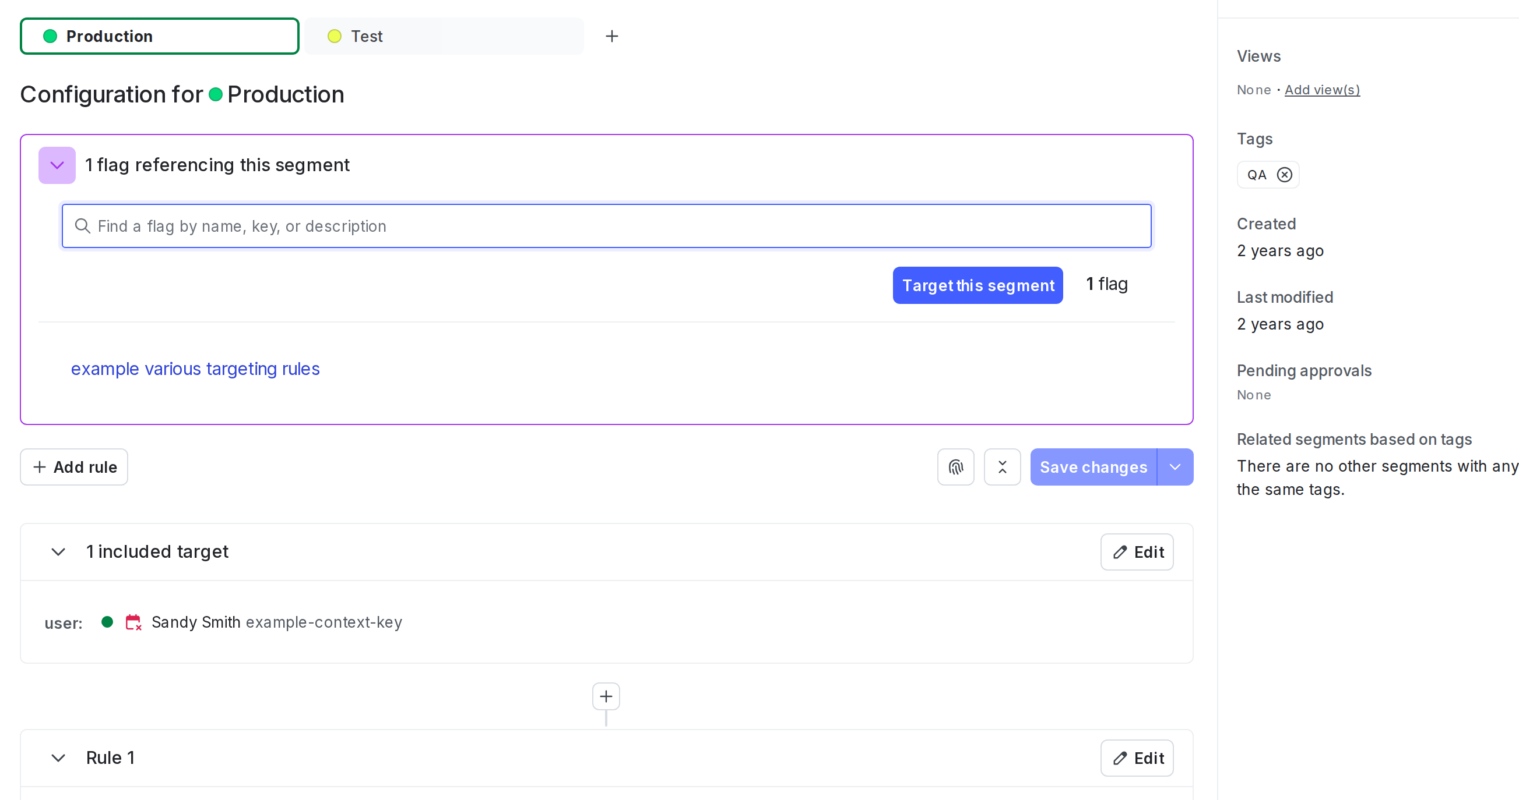Collapse the '1 flag referencing this segment' section
The image size is (1519, 800).
point(57,165)
